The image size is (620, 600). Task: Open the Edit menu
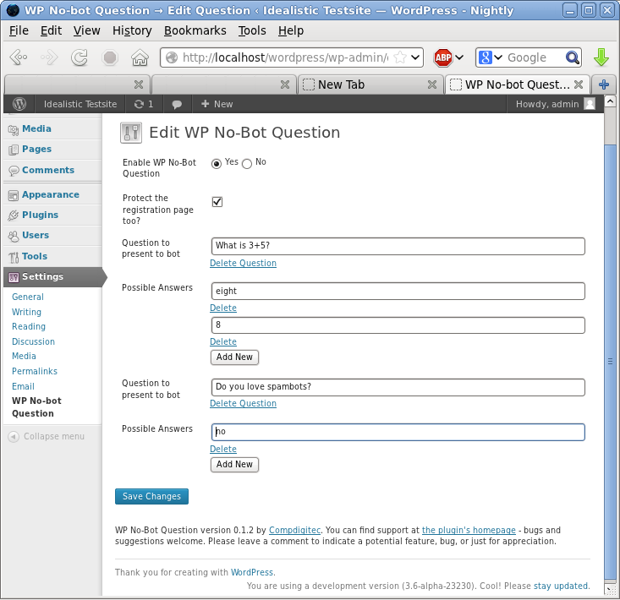(x=51, y=30)
